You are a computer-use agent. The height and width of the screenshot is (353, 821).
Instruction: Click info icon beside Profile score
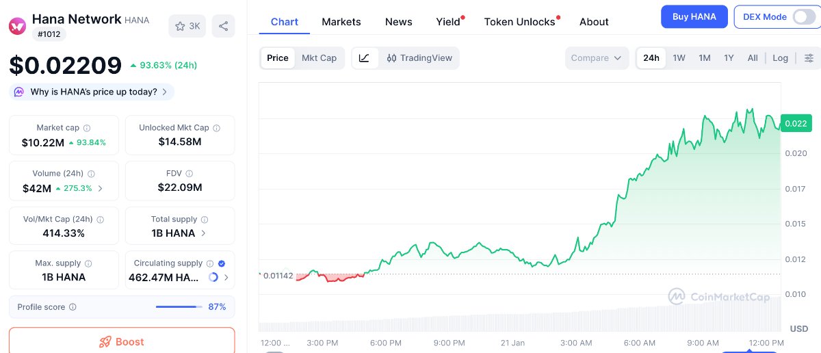coord(73,307)
